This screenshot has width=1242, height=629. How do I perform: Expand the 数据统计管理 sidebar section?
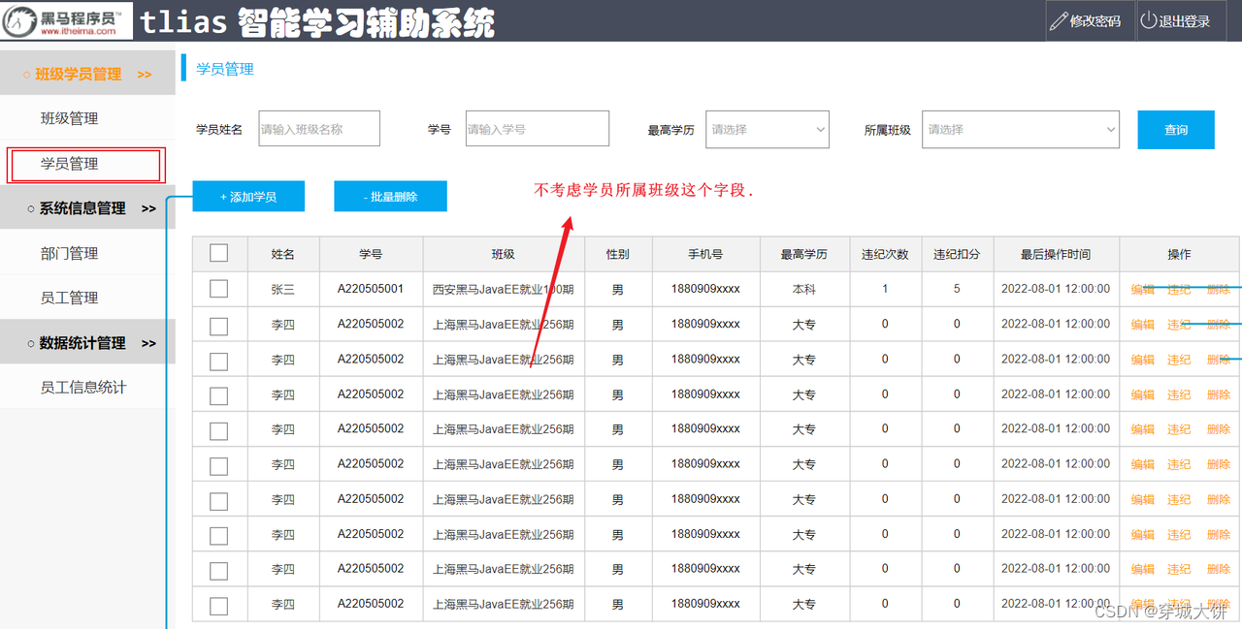coord(87,343)
